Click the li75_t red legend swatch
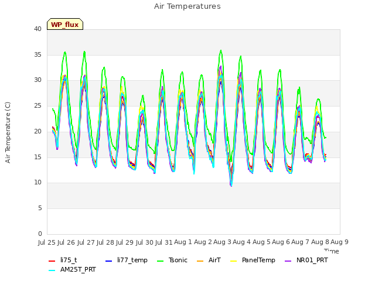Screen dimensions: 375x281 click(x=52, y=261)
